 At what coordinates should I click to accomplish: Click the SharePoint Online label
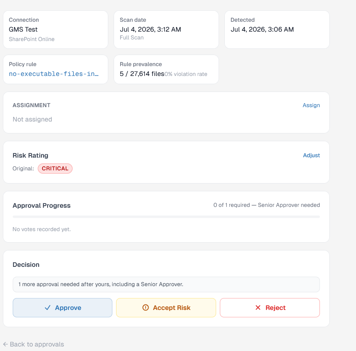click(x=32, y=39)
